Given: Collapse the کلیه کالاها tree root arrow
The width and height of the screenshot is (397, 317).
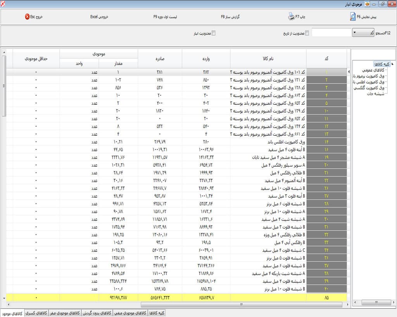Looking at the screenshot, I should [392, 64].
